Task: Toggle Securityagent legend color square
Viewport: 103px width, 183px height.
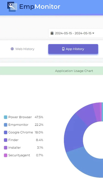Action: coord(6,155)
